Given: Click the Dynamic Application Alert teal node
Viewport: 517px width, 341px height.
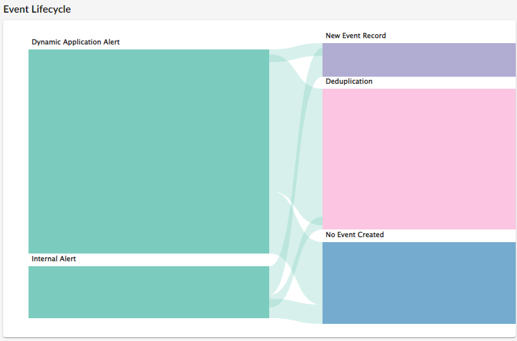Looking at the screenshot, I should [x=149, y=151].
